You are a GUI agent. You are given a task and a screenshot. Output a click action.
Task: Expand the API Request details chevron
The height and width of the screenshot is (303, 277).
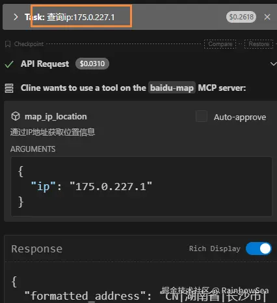pos(274,64)
